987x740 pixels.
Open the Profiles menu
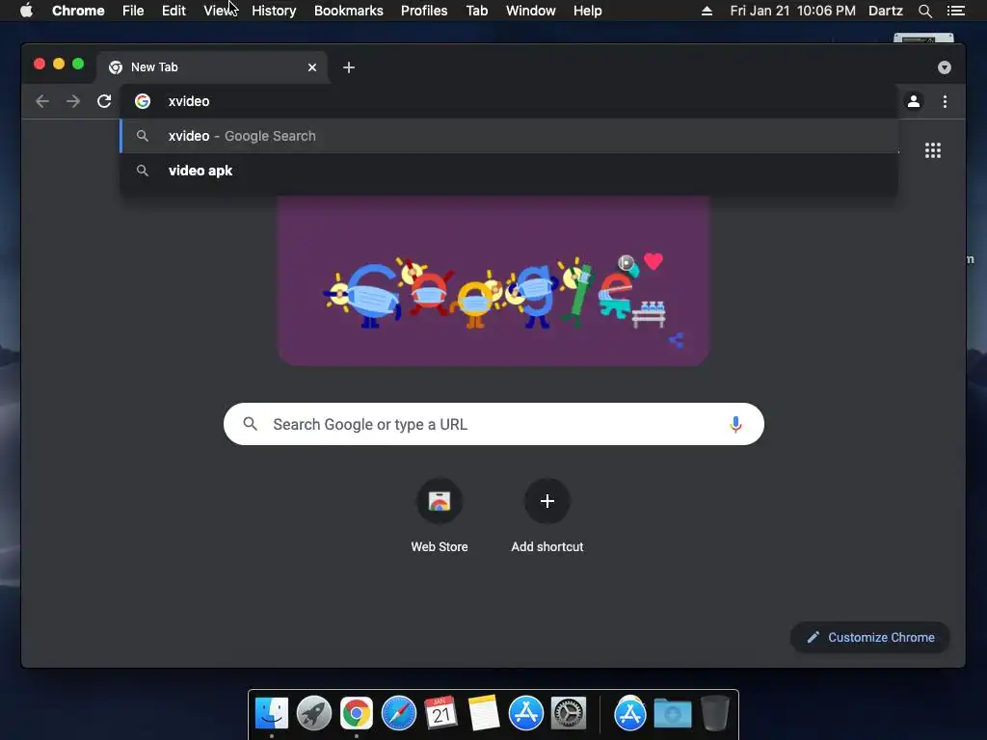click(x=424, y=11)
